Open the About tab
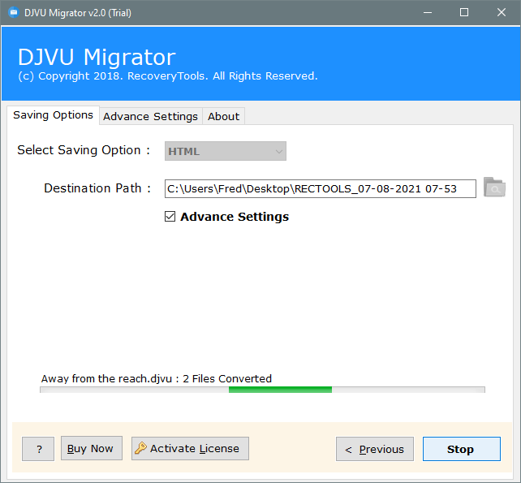Viewport: 521px width, 483px height. (224, 116)
